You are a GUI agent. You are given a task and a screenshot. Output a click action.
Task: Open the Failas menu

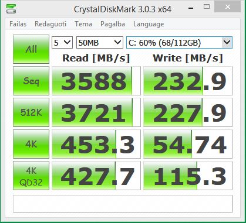pyautogui.click(x=18, y=24)
